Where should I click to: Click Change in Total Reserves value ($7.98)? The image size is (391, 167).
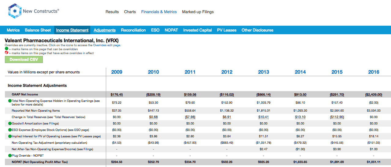pos(190,117)
